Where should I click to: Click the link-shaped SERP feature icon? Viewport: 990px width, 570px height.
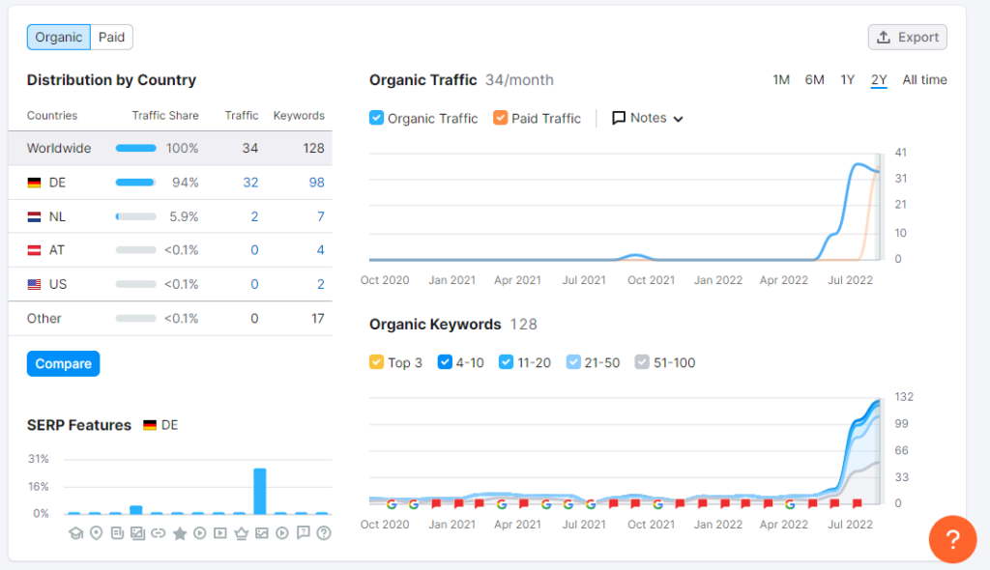point(158,533)
